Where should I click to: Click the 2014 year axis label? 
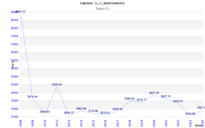(81, 123)
